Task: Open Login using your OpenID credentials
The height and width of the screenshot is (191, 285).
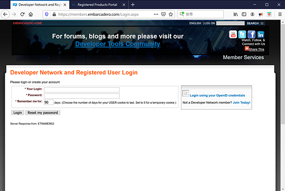Action: (x=218, y=95)
